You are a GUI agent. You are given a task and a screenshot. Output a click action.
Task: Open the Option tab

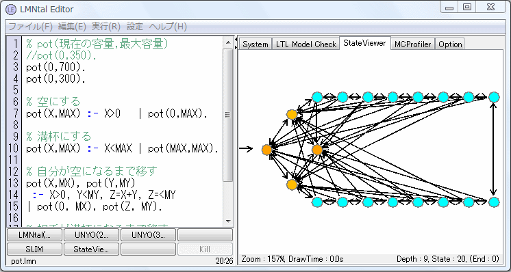pos(450,44)
